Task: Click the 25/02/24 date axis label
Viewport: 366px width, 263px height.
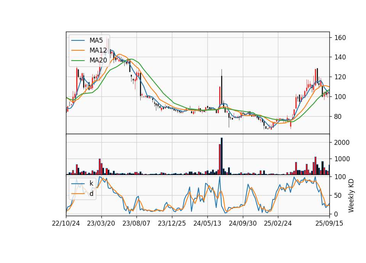Action: pos(278,223)
